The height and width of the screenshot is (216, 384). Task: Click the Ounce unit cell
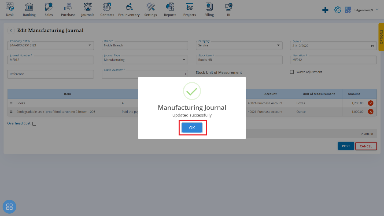(x=319, y=112)
